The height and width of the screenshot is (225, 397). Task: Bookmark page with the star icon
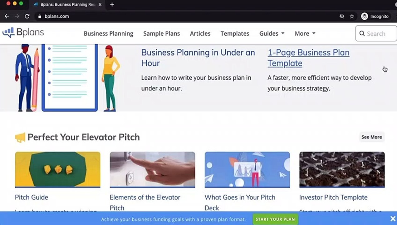point(352,16)
